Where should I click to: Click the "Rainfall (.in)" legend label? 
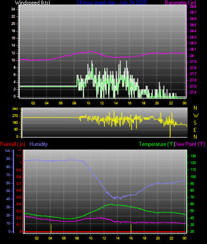coord(13,144)
